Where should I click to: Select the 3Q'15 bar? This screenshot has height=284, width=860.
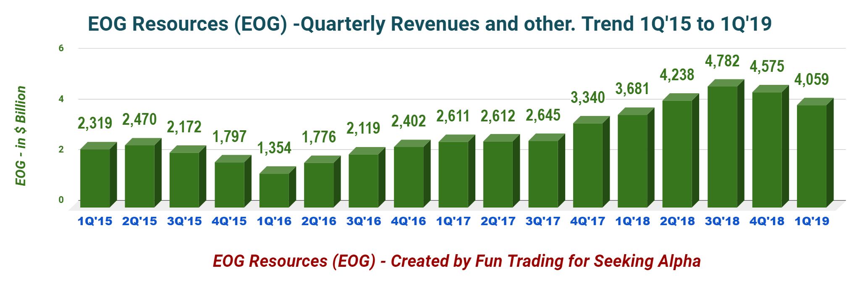[188, 176]
